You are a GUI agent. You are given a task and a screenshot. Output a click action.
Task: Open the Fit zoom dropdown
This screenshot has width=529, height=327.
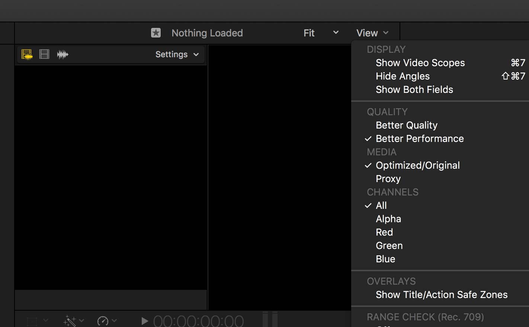[321, 33]
